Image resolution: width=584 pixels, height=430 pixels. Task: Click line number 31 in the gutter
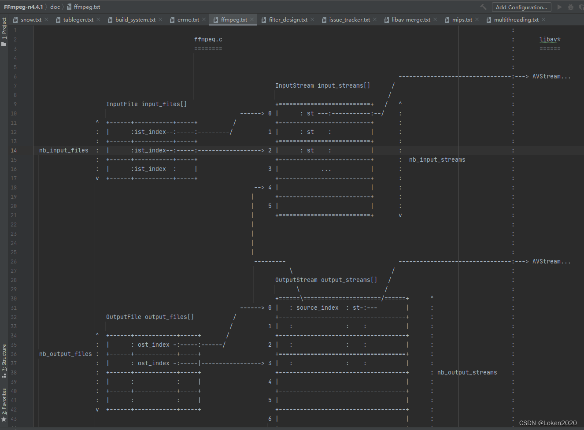pos(14,308)
